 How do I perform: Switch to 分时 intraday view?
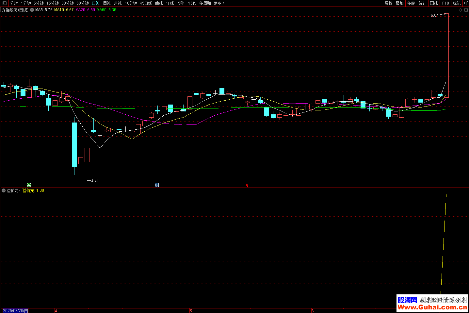[x=14, y=3]
